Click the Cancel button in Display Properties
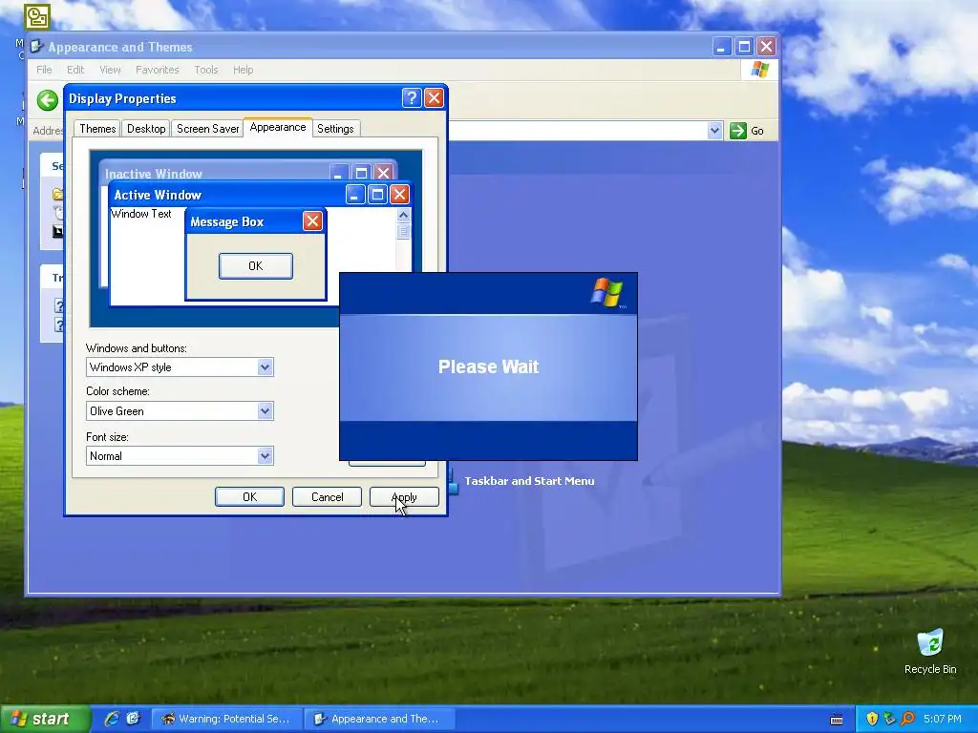Viewport: 978px width, 733px height. coord(327,496)
